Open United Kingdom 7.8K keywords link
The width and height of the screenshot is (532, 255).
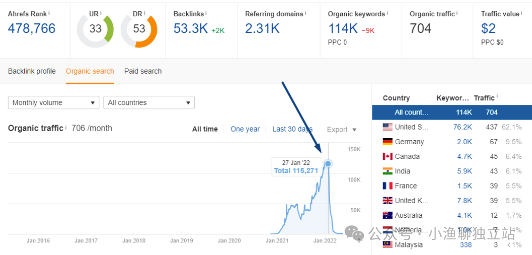464,201
